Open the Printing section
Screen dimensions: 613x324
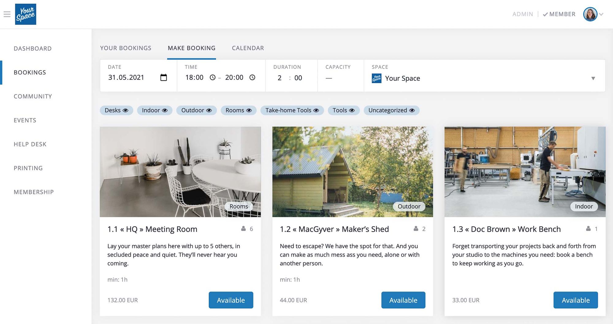click(x=28, y=168)
